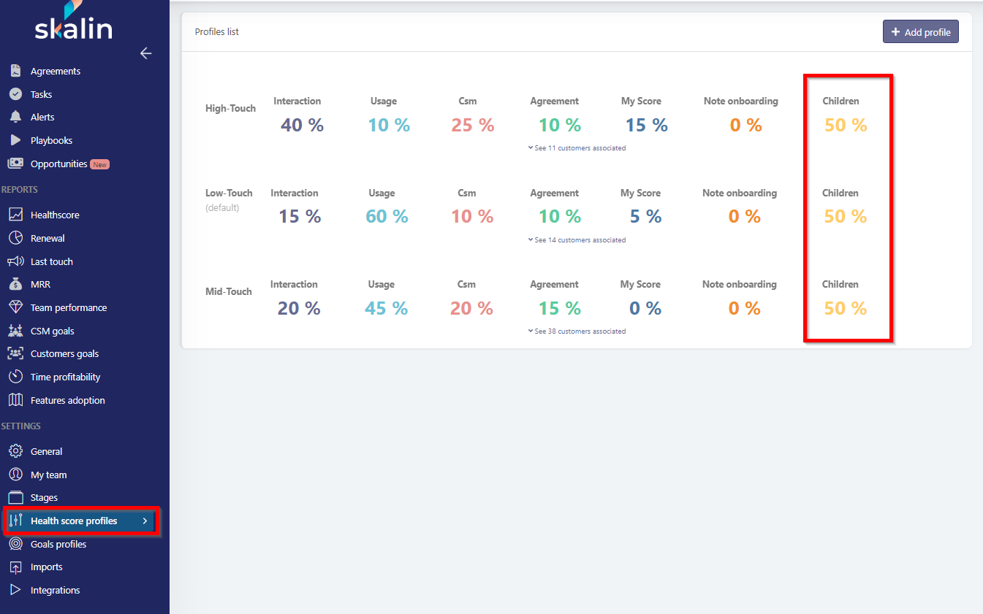This screenshot has width=983, height=614.
Task: Open the Health score profiles chevron
Action: pos(145,521)
